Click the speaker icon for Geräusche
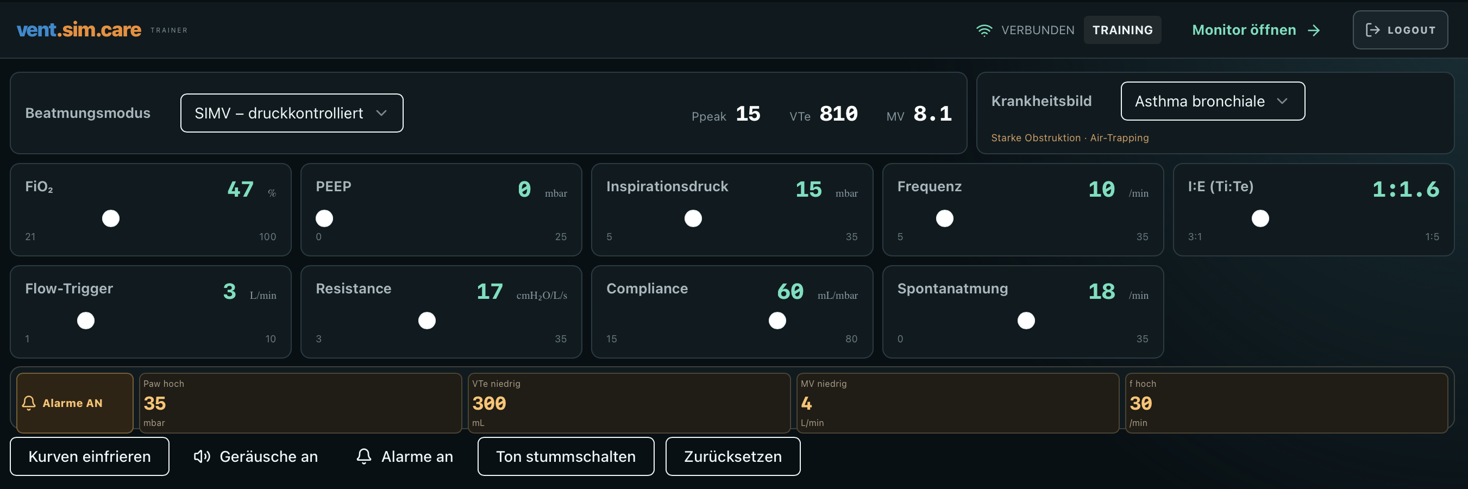 coord(202,456)
